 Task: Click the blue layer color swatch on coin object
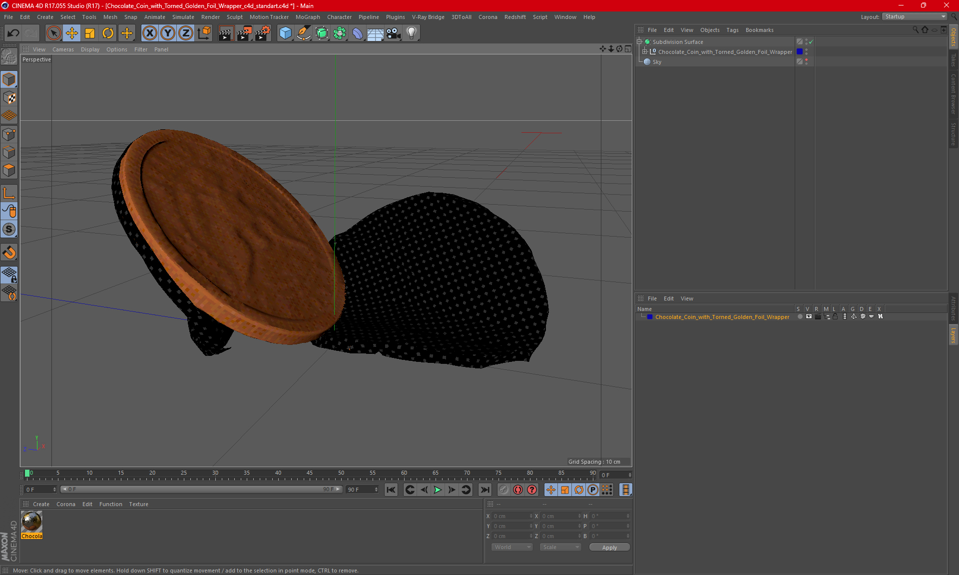point(800,52)
